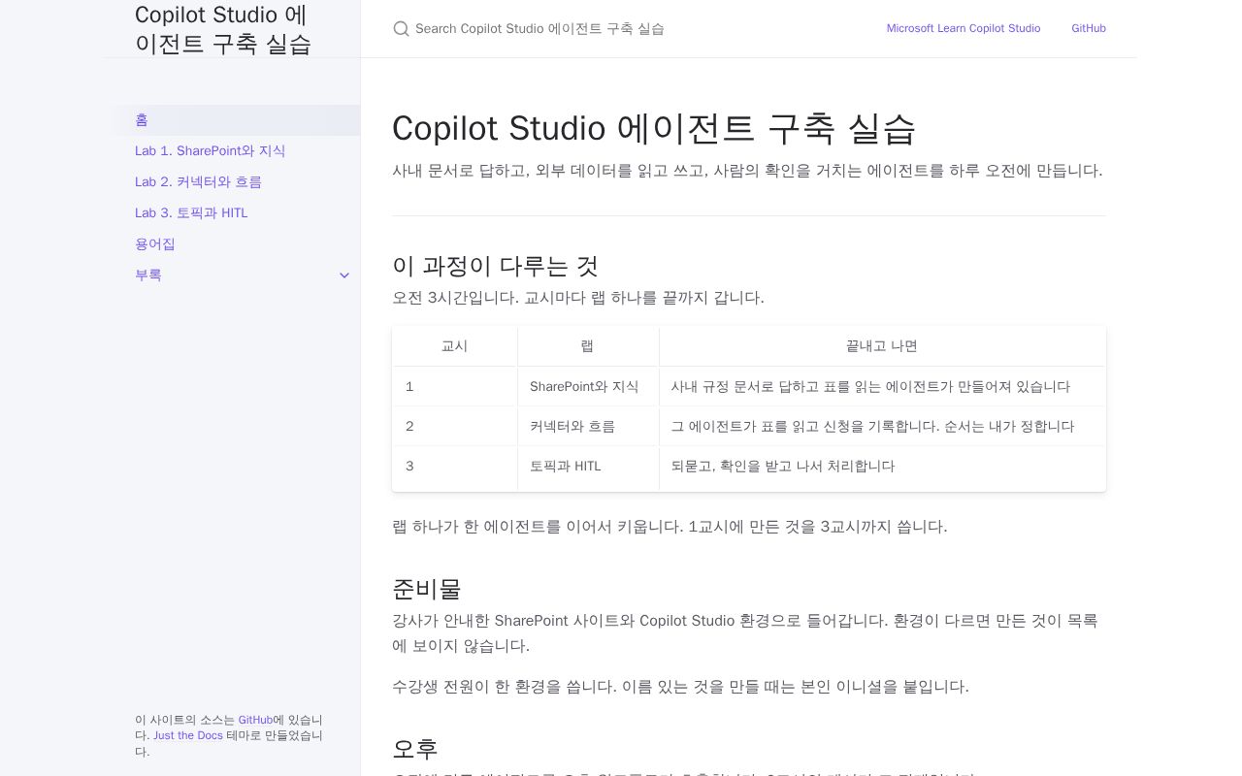Click the 이 과정이 다루는 것 heading

coord(495,266)
